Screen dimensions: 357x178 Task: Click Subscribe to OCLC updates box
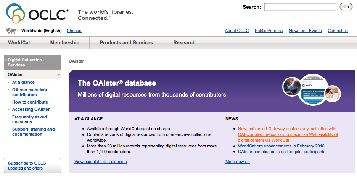[32, 166]
